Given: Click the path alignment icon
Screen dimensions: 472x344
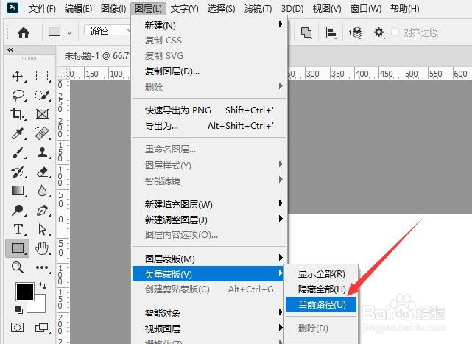Looking at the screenshot, I should click(x=331, y=32).
